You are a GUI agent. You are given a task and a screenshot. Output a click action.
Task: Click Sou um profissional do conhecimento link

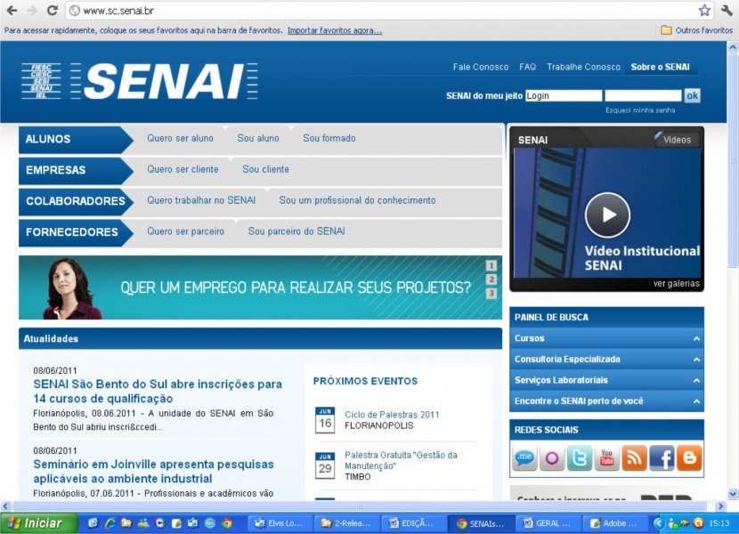(357, 200)
